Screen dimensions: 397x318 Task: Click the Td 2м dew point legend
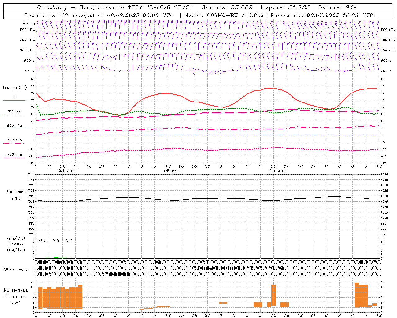coord(14,111)
